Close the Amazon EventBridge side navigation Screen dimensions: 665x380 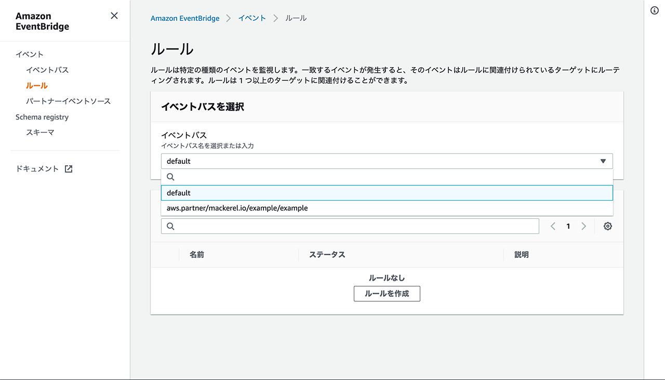click(114, 16)
